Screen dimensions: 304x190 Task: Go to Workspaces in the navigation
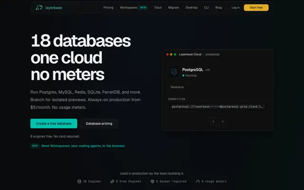(128, 8)
